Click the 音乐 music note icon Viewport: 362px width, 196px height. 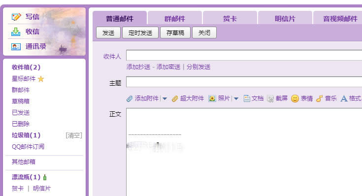(319, 99)
